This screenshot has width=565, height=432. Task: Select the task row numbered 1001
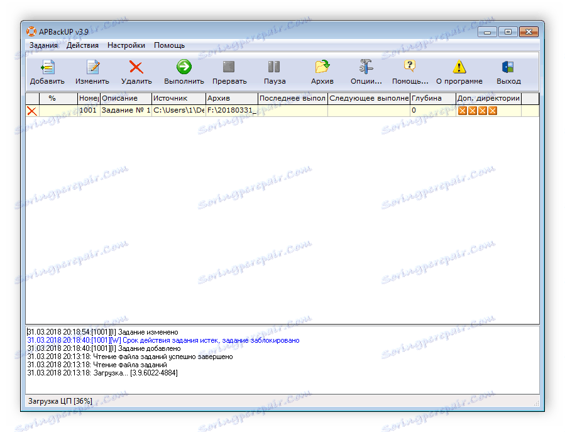(x=189, y=110)
